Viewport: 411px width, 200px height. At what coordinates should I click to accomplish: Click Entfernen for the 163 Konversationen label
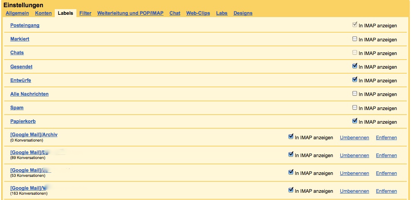[386, 191]
